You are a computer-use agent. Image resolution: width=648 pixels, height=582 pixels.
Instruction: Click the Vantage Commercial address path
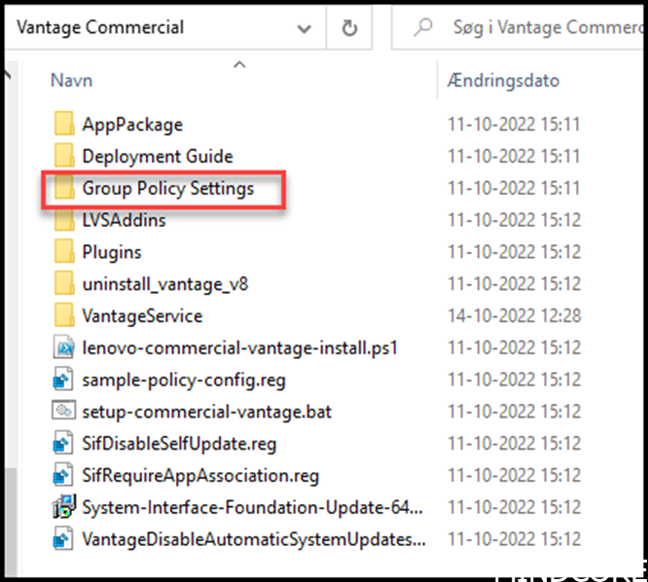100,27
